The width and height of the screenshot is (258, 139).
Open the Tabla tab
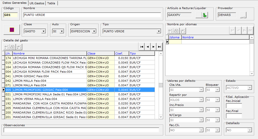click(x=52, y=3)
